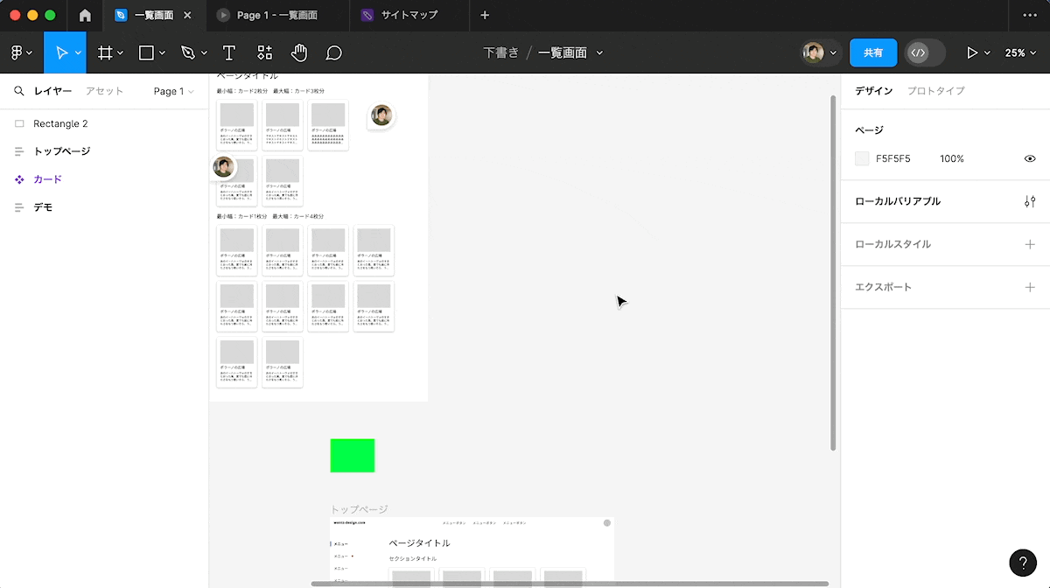Click the page color hex value F5F5F5
This screenshot has height=588, width=1050.
894,158
